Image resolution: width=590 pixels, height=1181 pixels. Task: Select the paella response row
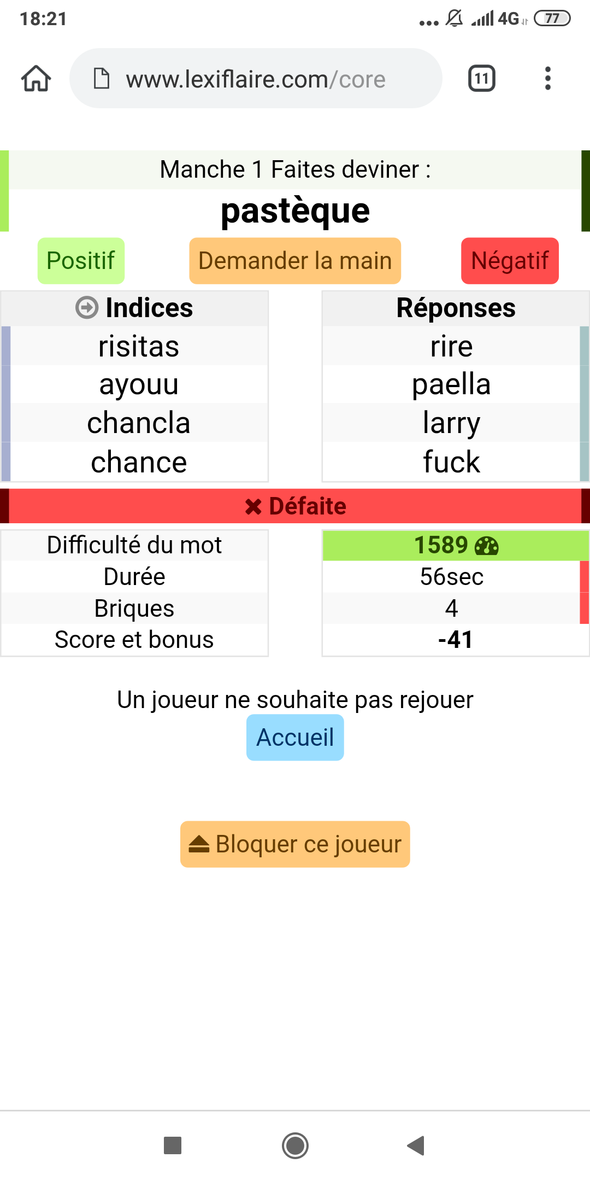click(451, 384)
